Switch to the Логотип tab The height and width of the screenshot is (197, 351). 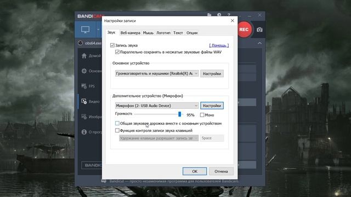(x=163, y=33)
